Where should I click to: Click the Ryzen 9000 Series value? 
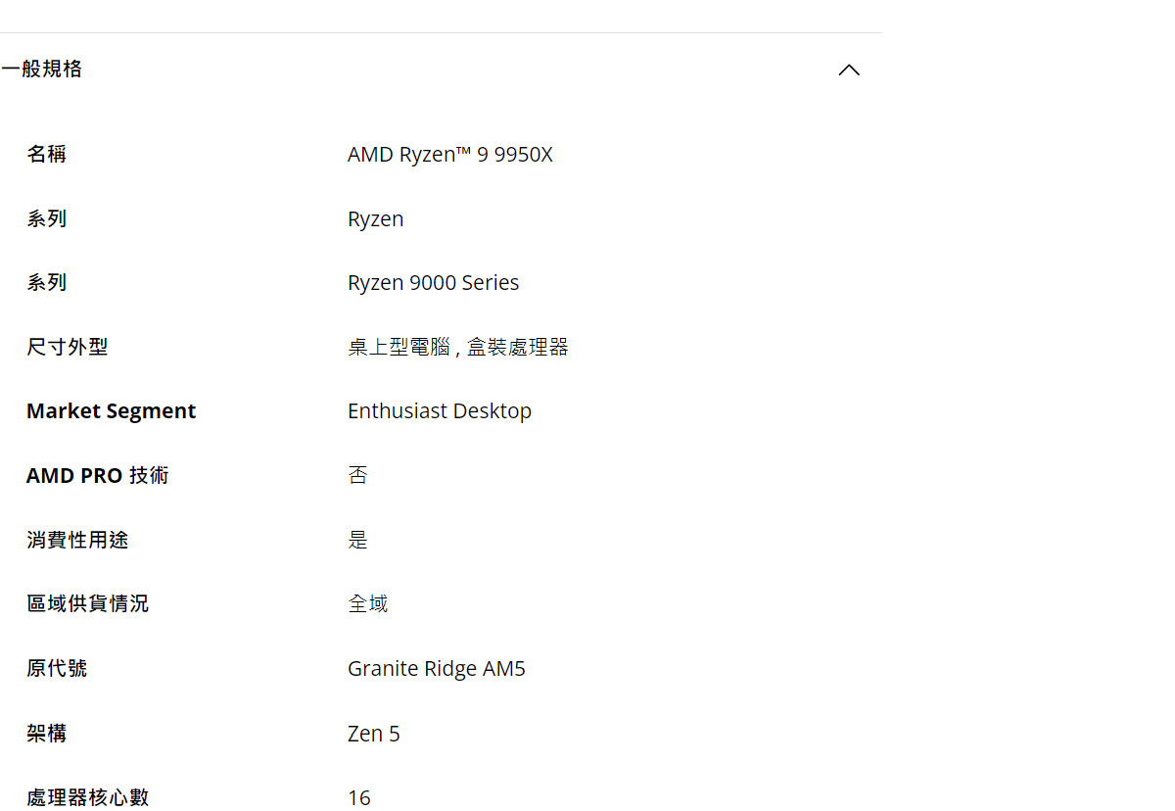[434, 283]
